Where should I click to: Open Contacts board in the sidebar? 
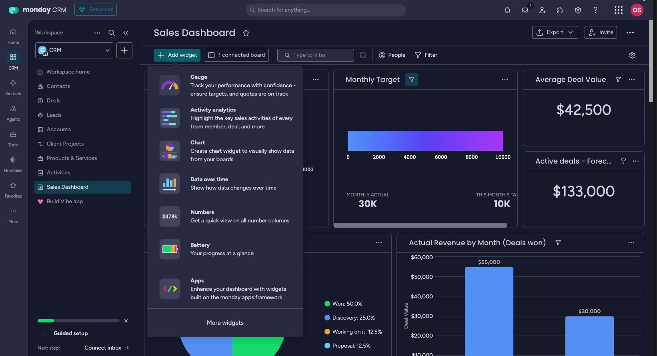click(x=83, y=86)
